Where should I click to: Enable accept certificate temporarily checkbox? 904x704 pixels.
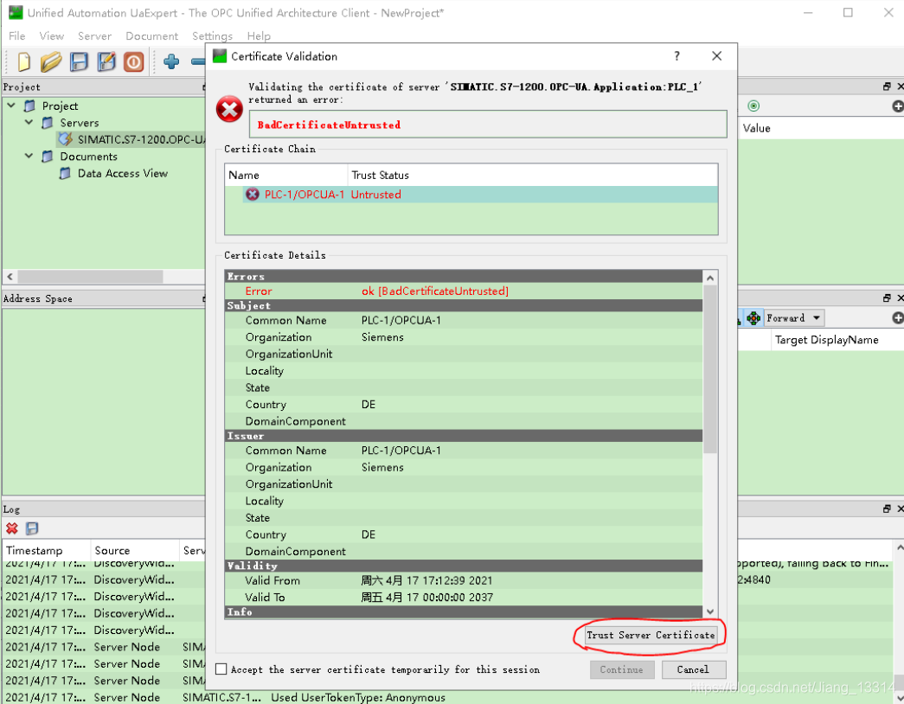221,669
